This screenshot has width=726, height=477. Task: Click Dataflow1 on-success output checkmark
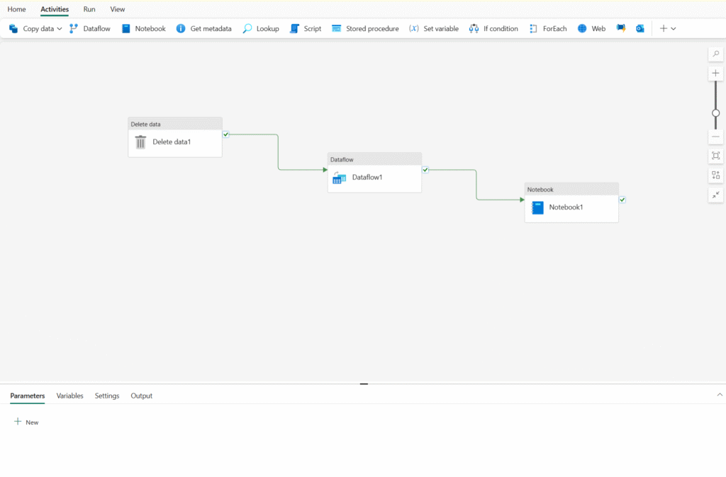point(425,170)
